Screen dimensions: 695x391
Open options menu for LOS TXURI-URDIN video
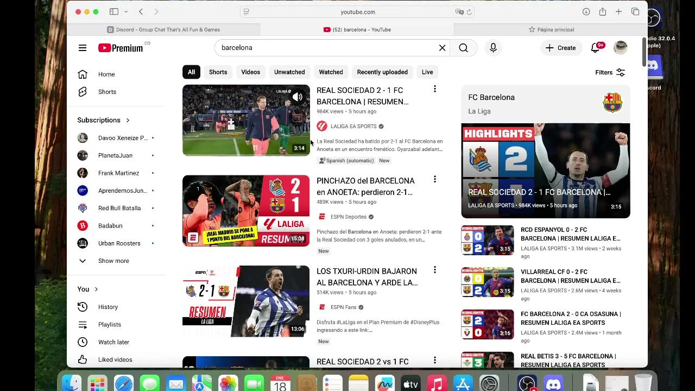click(x=434, y=269)
